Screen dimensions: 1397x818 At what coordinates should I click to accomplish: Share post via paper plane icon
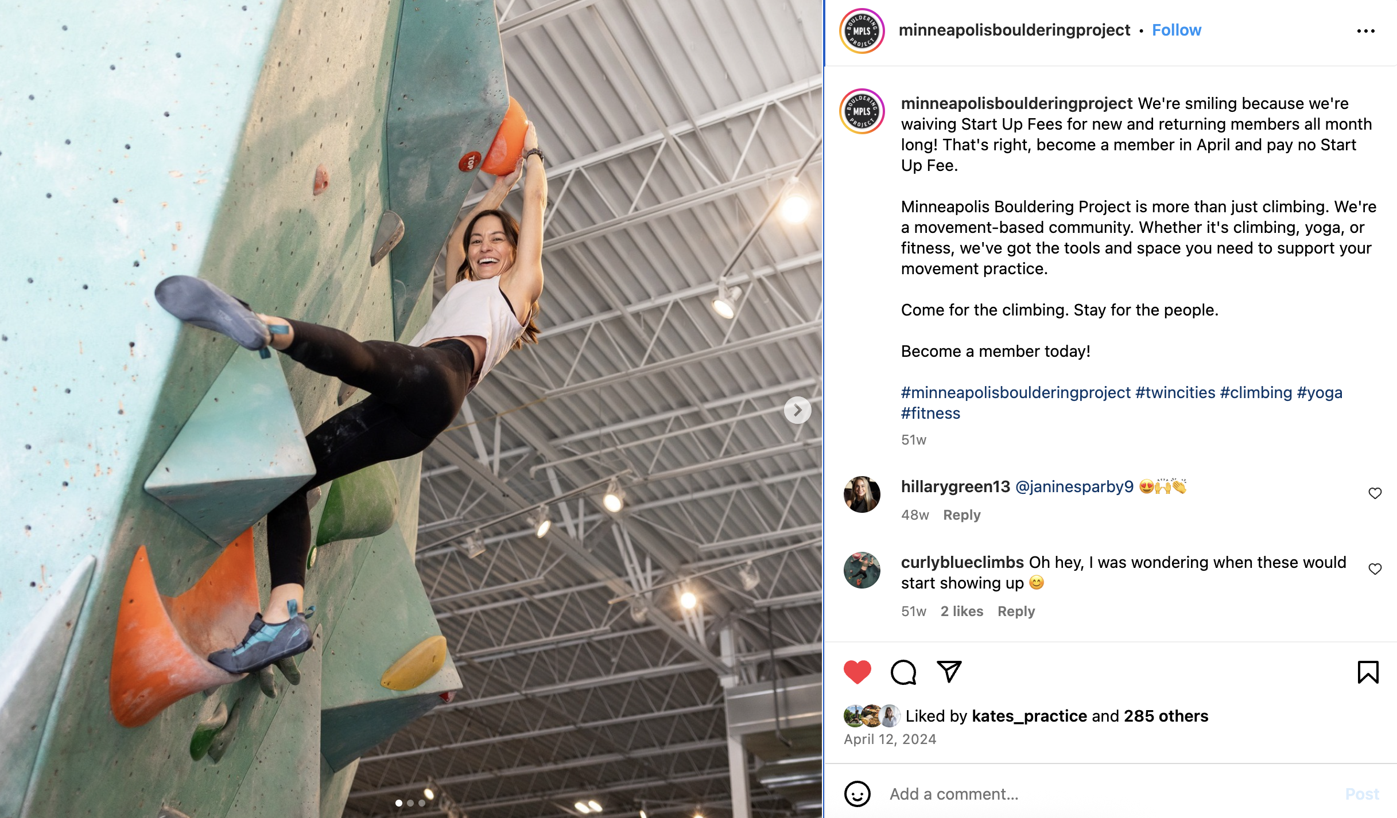click(x=949, y=672)
